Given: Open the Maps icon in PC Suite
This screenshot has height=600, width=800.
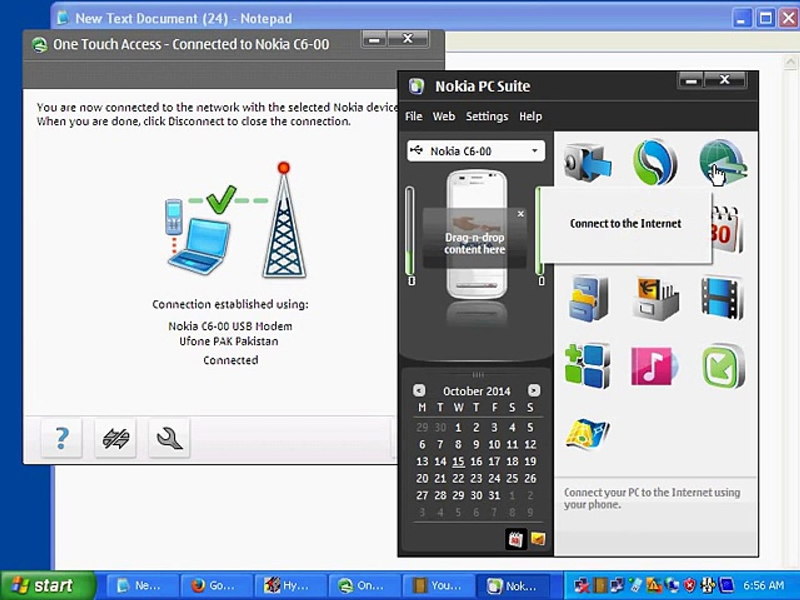Looking at the screenshot, I should (x=587, y=434).
